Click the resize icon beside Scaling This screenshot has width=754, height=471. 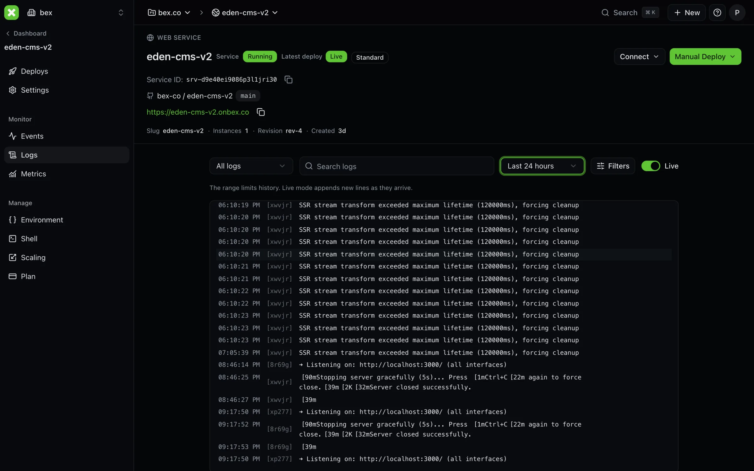pyautogui.click(x=13, y=257)
